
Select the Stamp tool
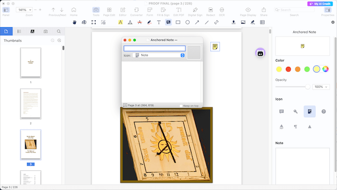tap(233, 22)
